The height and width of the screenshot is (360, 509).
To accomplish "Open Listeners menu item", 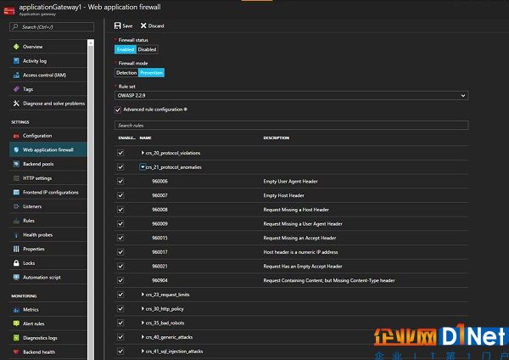I will (48, 206).
